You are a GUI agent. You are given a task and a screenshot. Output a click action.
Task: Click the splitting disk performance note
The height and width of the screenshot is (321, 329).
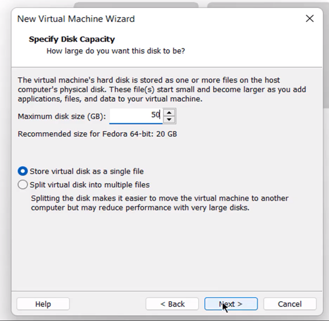[x=160, y=203]
